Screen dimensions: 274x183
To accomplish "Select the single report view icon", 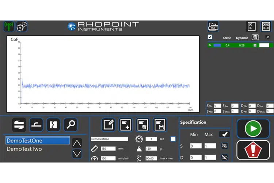I will point(251,26).
